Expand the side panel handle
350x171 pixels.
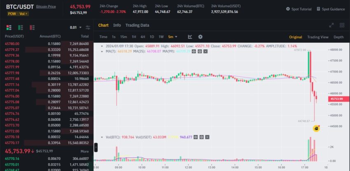tap(96, 148)
